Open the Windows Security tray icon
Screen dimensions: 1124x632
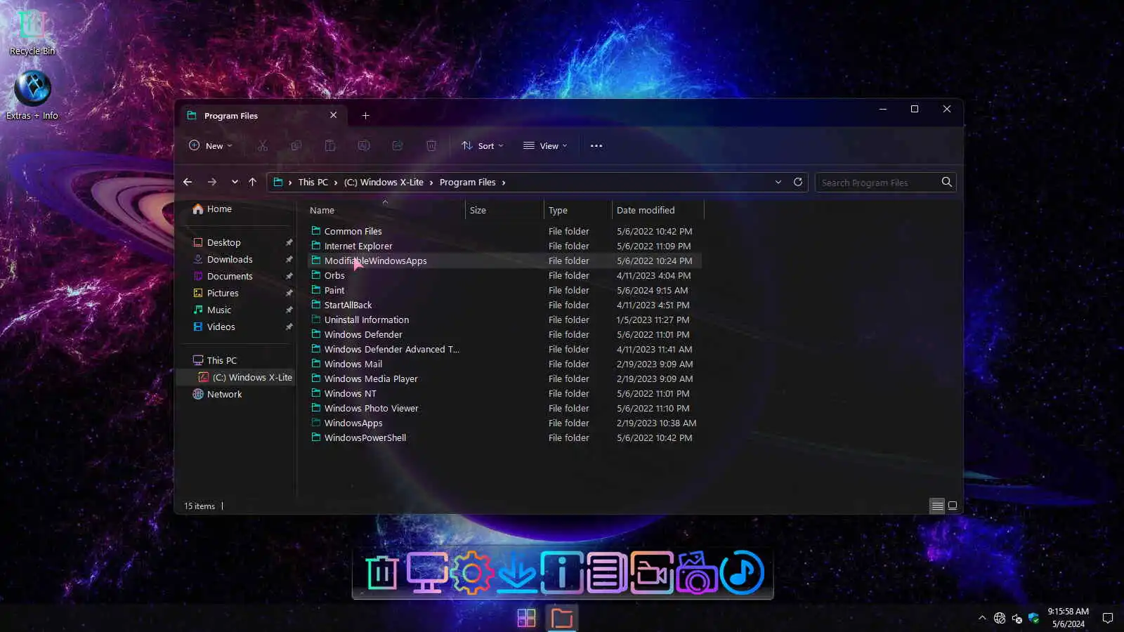pos(1033,618)
